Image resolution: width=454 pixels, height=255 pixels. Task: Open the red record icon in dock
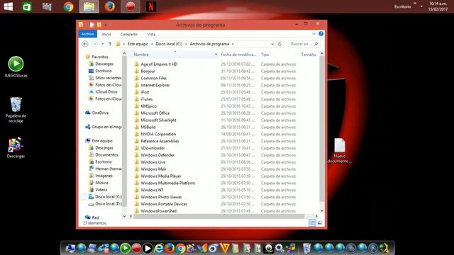[x=136, y=248]
